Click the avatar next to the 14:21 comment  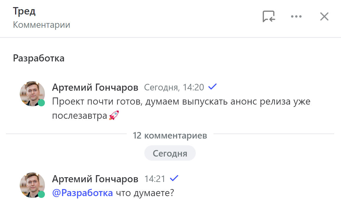pyautogui.click(x=32, y=185)
